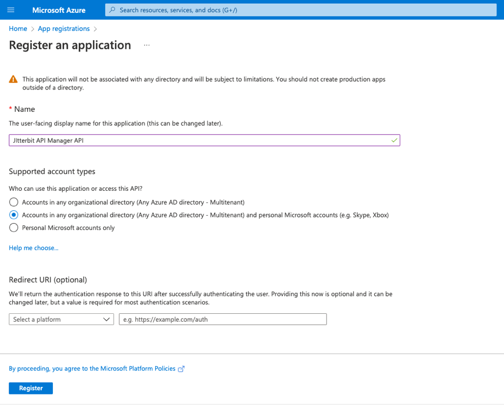This screenshot has width=504, height=405.
Task: Click the green validation checkmark in Name field
Action: click(x=393, y=140)
